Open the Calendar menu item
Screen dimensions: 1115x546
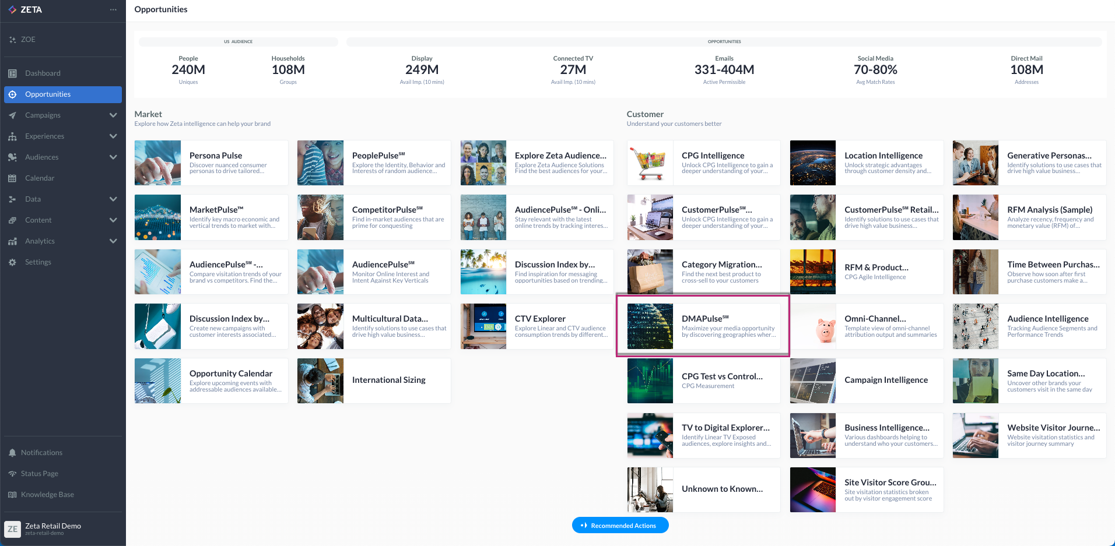coord(63,178)
